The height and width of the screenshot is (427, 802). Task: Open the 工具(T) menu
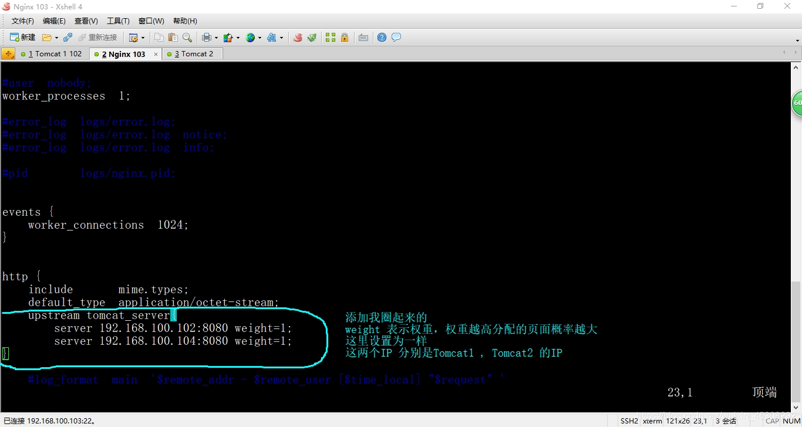[x=118, y=21]
